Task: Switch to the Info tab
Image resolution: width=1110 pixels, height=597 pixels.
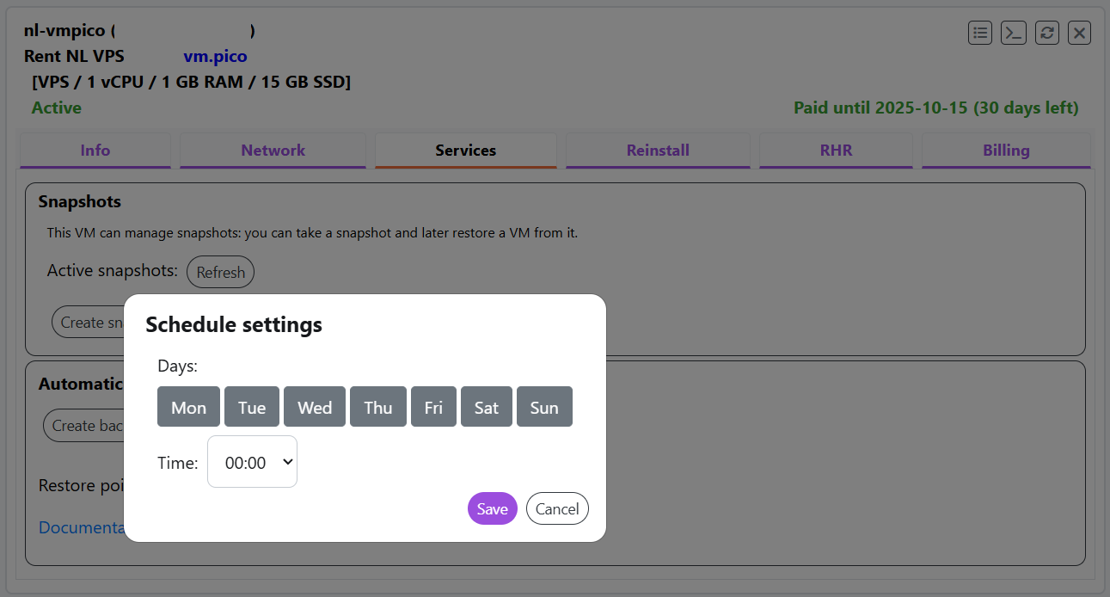Action: point(95,151)
